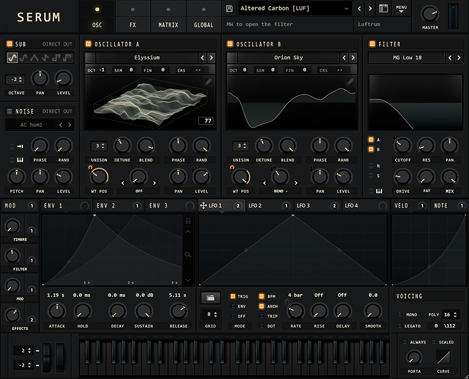Toggle Oscillator B power switch
The image size is (469, 379).
pos(230,44)
